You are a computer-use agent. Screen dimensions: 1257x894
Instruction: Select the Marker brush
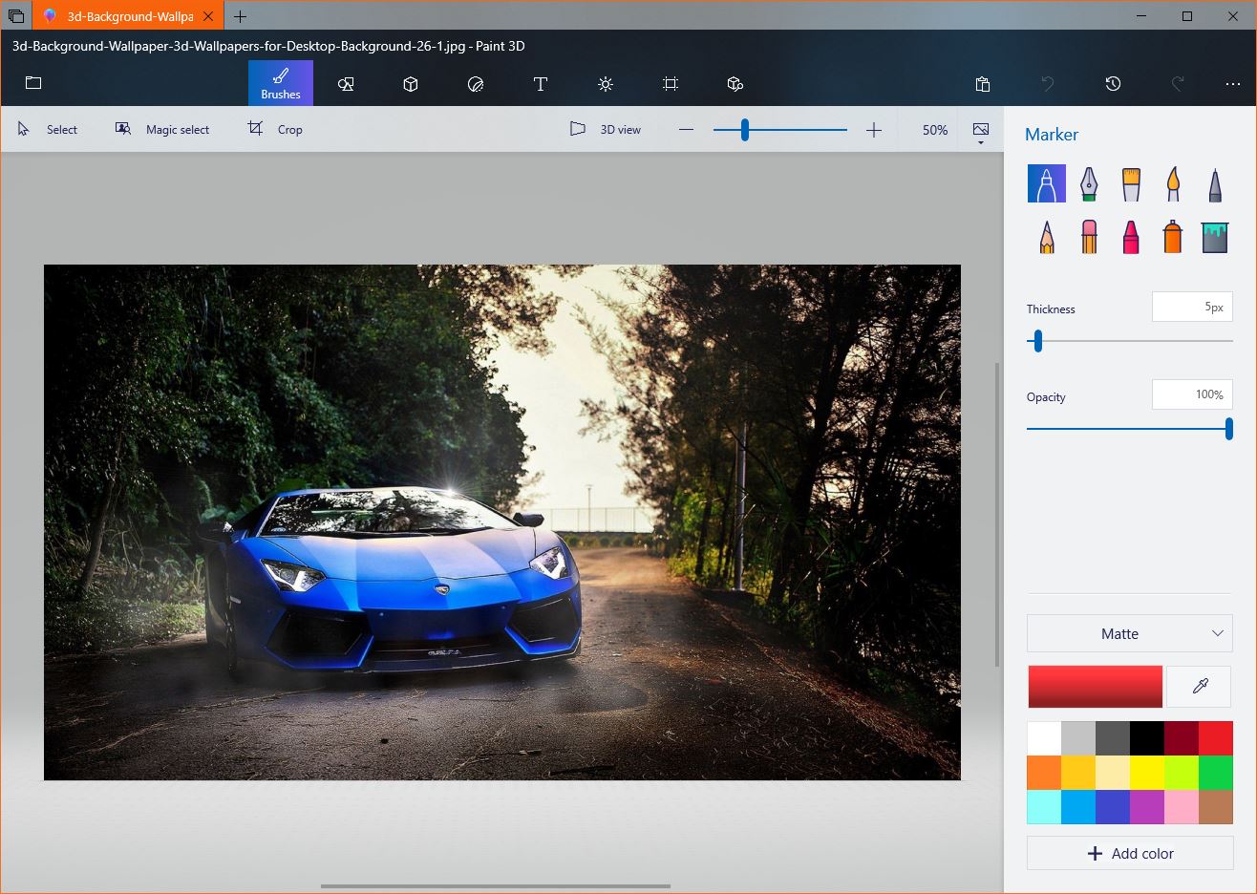pyautogui.click(x=1047, y=183)
